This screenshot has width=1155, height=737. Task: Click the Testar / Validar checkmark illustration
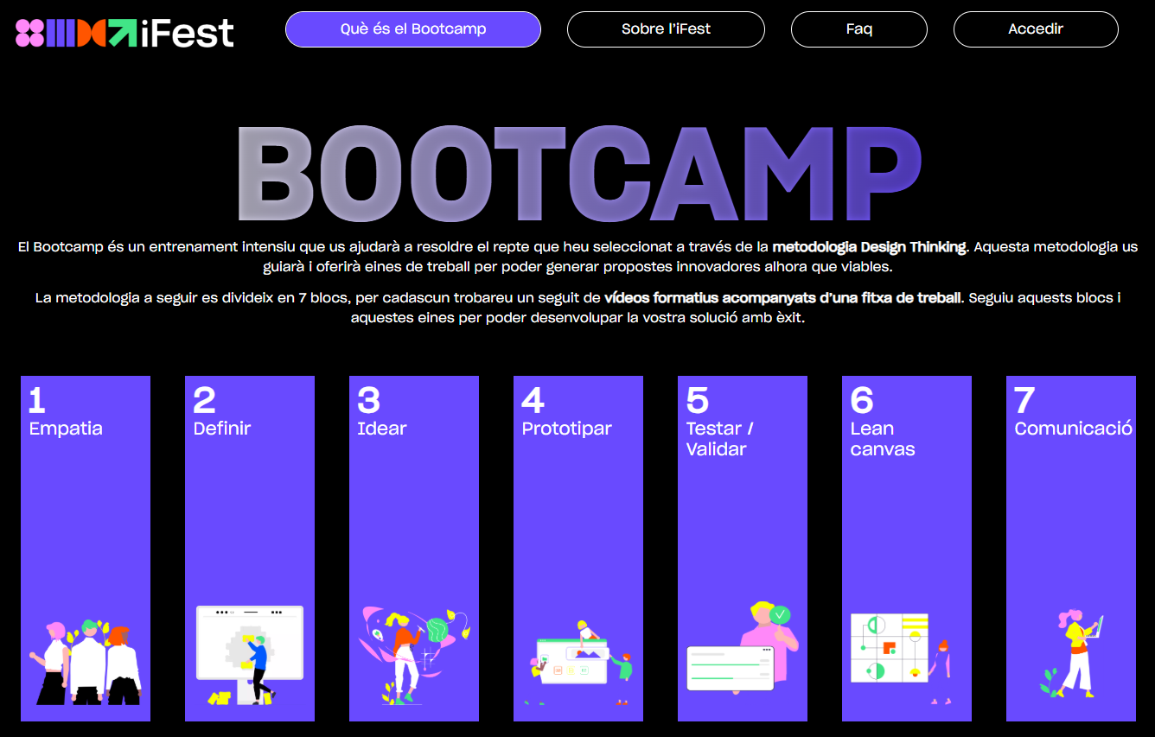click(x=742, y=646)
